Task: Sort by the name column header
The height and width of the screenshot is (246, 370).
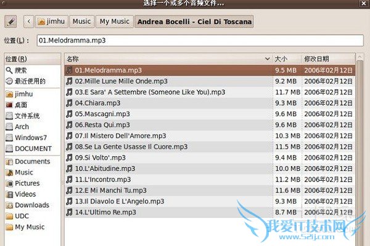Action: 168,59
